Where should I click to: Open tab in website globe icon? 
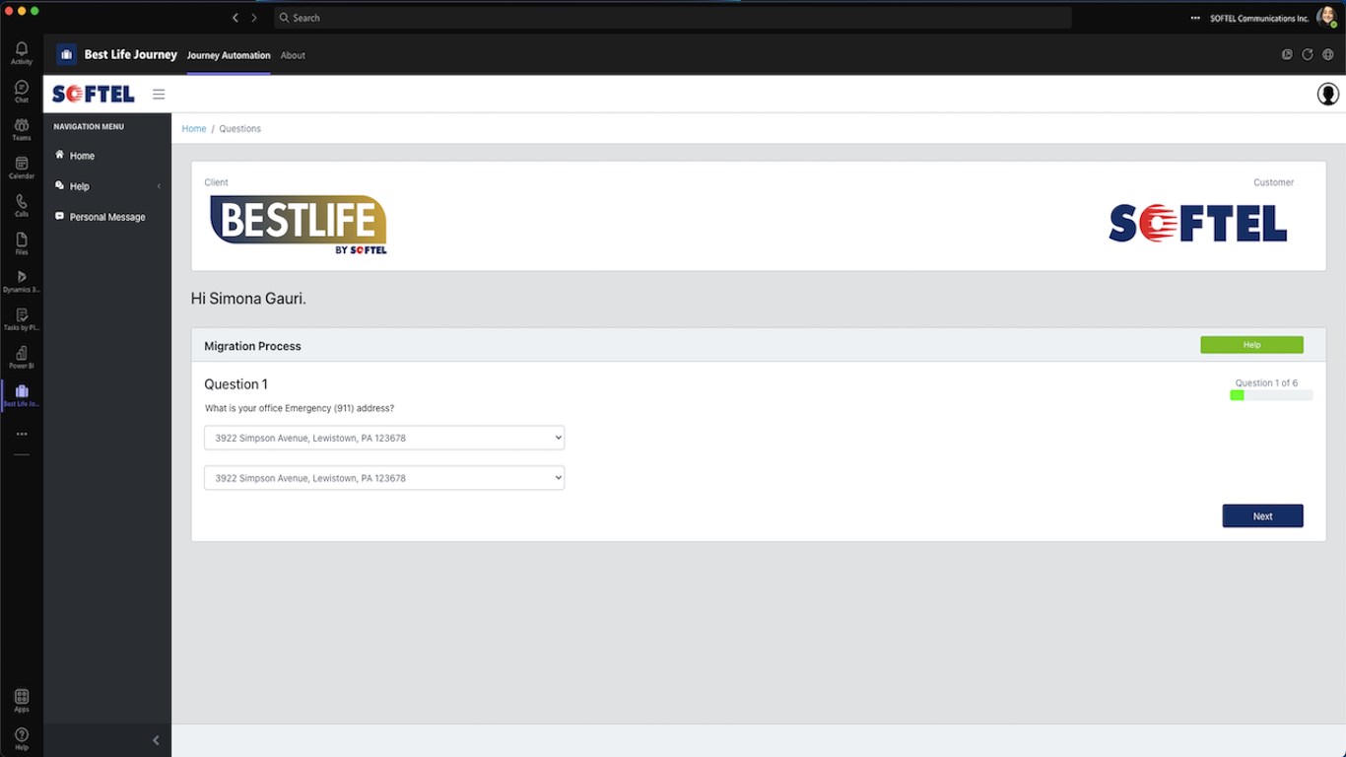[1328, 55]
